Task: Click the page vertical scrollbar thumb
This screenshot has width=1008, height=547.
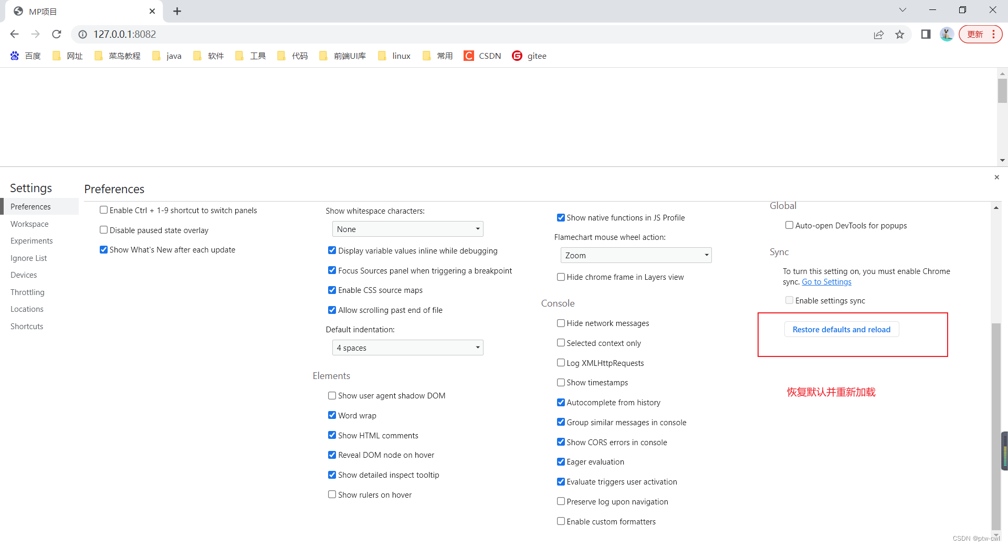Action: 1002,91
